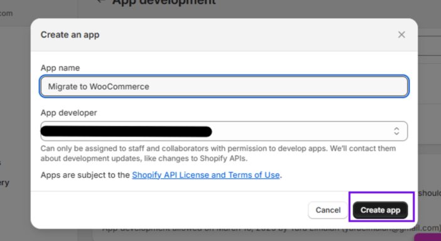The width and height of the screenshot is (441, 241).
Task: Select the redacted developer name in selector
Action: coord(126,131)
